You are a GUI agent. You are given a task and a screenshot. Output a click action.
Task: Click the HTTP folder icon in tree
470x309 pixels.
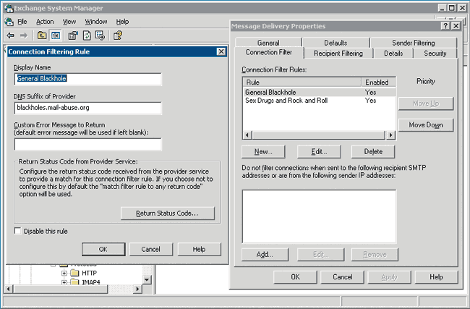tap(75, 274)
